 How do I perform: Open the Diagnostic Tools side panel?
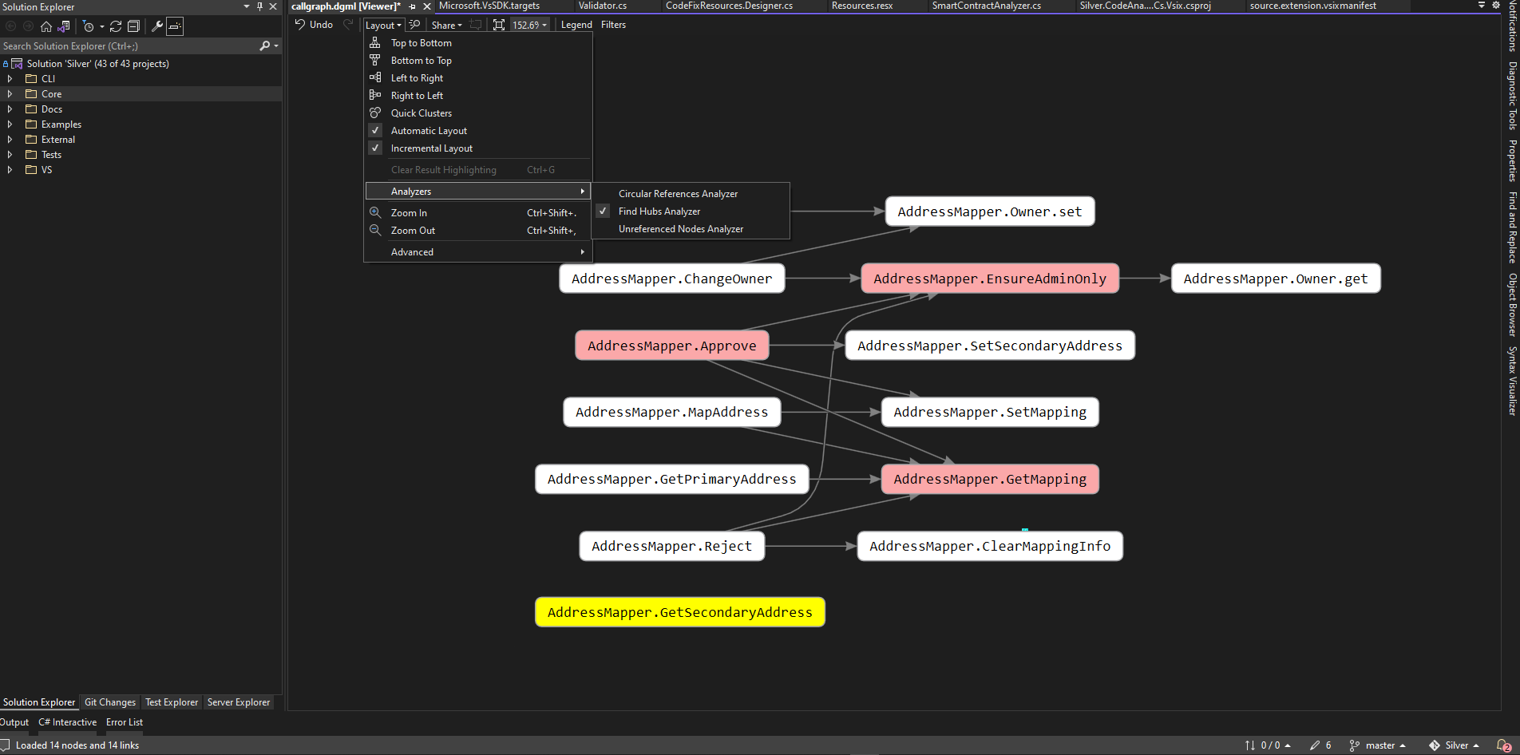[x=1512, y=96]
